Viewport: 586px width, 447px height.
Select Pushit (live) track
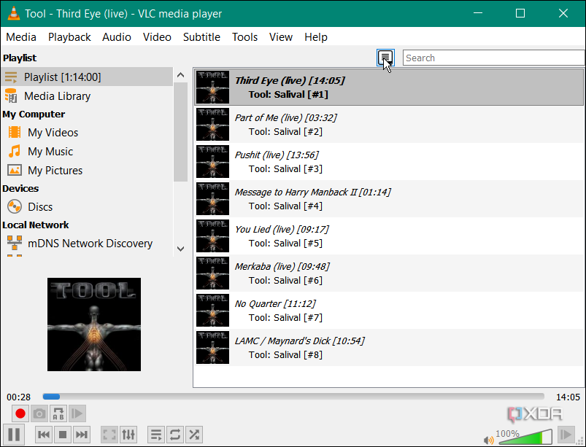389,162
